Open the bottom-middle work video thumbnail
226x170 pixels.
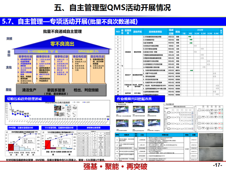(x=138, y=124)
